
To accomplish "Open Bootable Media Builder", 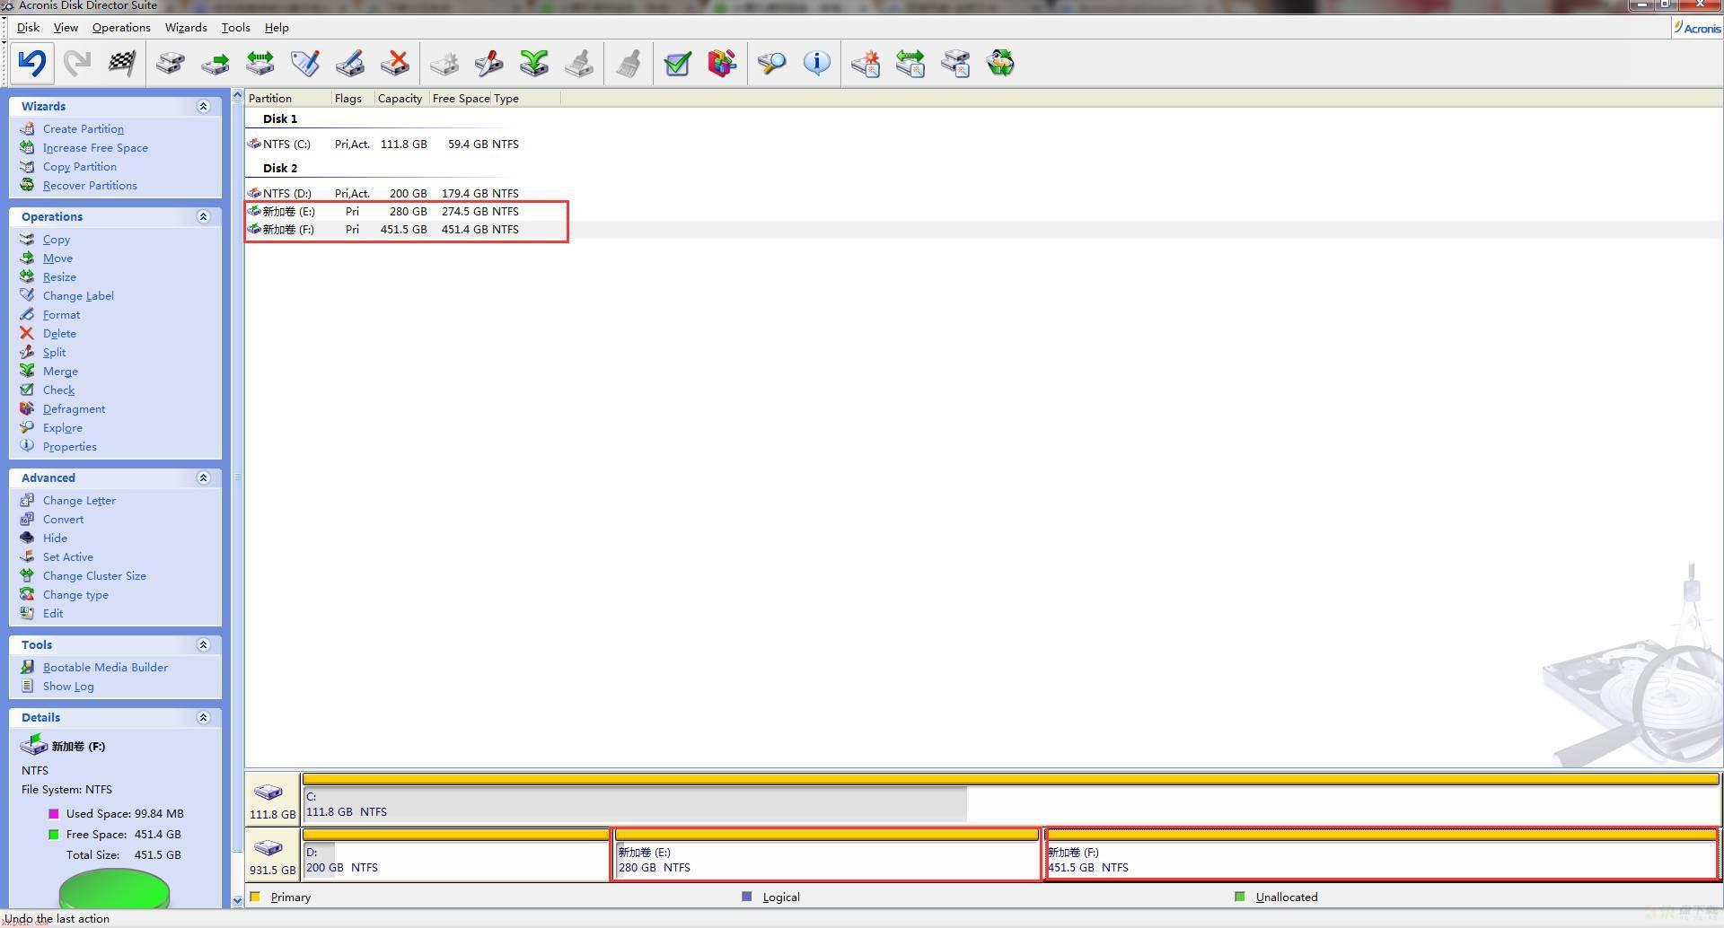I will click(105, 668).
